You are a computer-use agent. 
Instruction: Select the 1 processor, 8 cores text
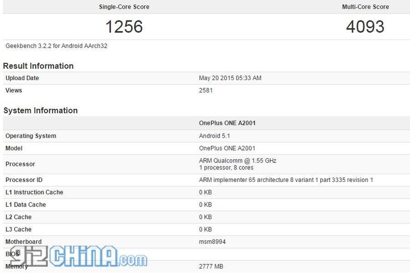(226, 168)
